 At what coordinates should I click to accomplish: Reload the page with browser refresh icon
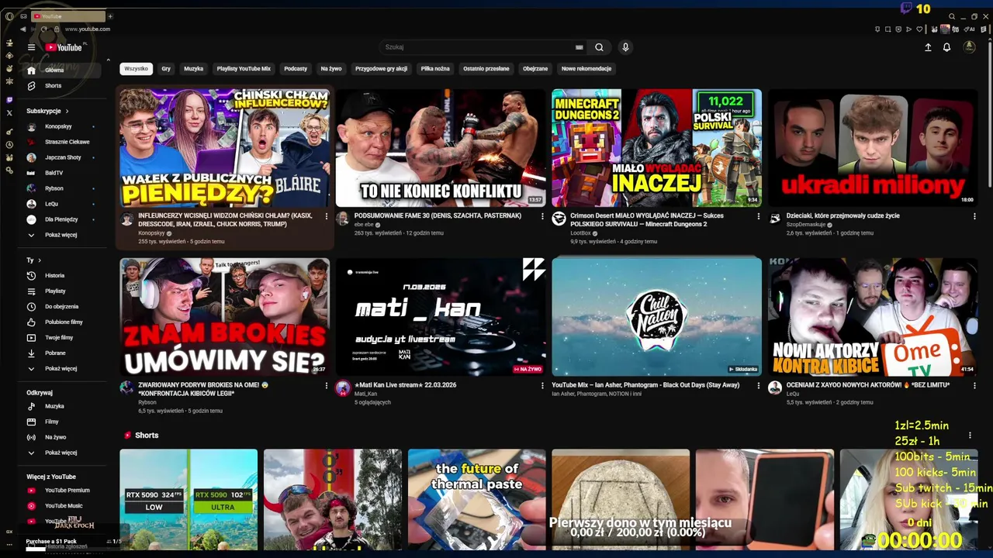pyautogui.click(x=44, y=29)
